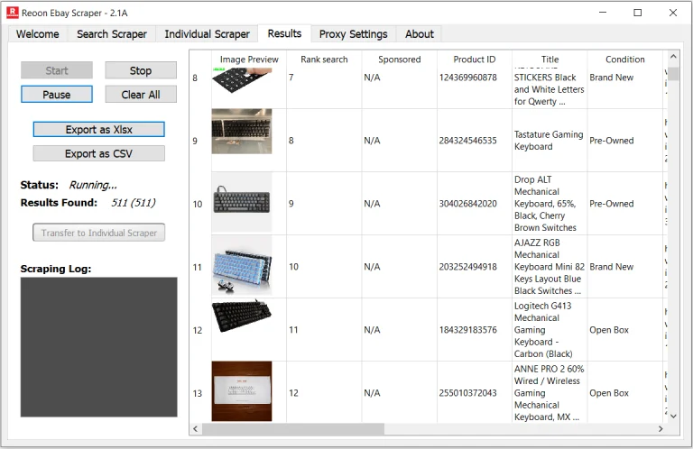The image size is (693, 449).
Task: Export results as Xlsx
Action: pyautogui.click(x=99, y=129)
